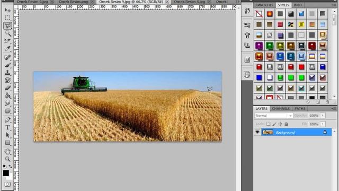Apply the yellow style swatch
Screen dimensions: 339x191
(301, 24)
